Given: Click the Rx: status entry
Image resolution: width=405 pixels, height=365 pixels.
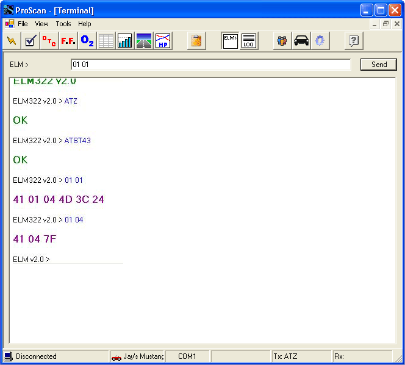Looking at the screenshot, I should (339, 356).
